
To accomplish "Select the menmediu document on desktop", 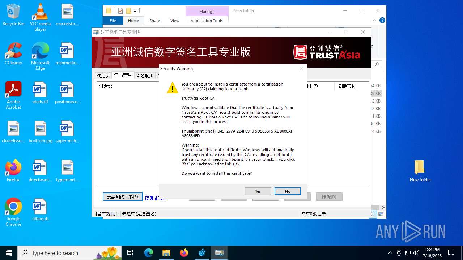I will tap(67, 53).
